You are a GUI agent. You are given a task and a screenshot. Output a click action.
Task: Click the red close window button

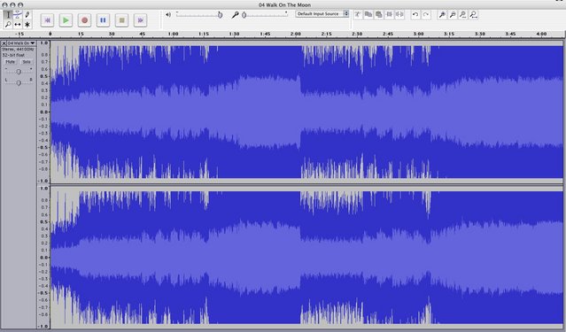4,5
